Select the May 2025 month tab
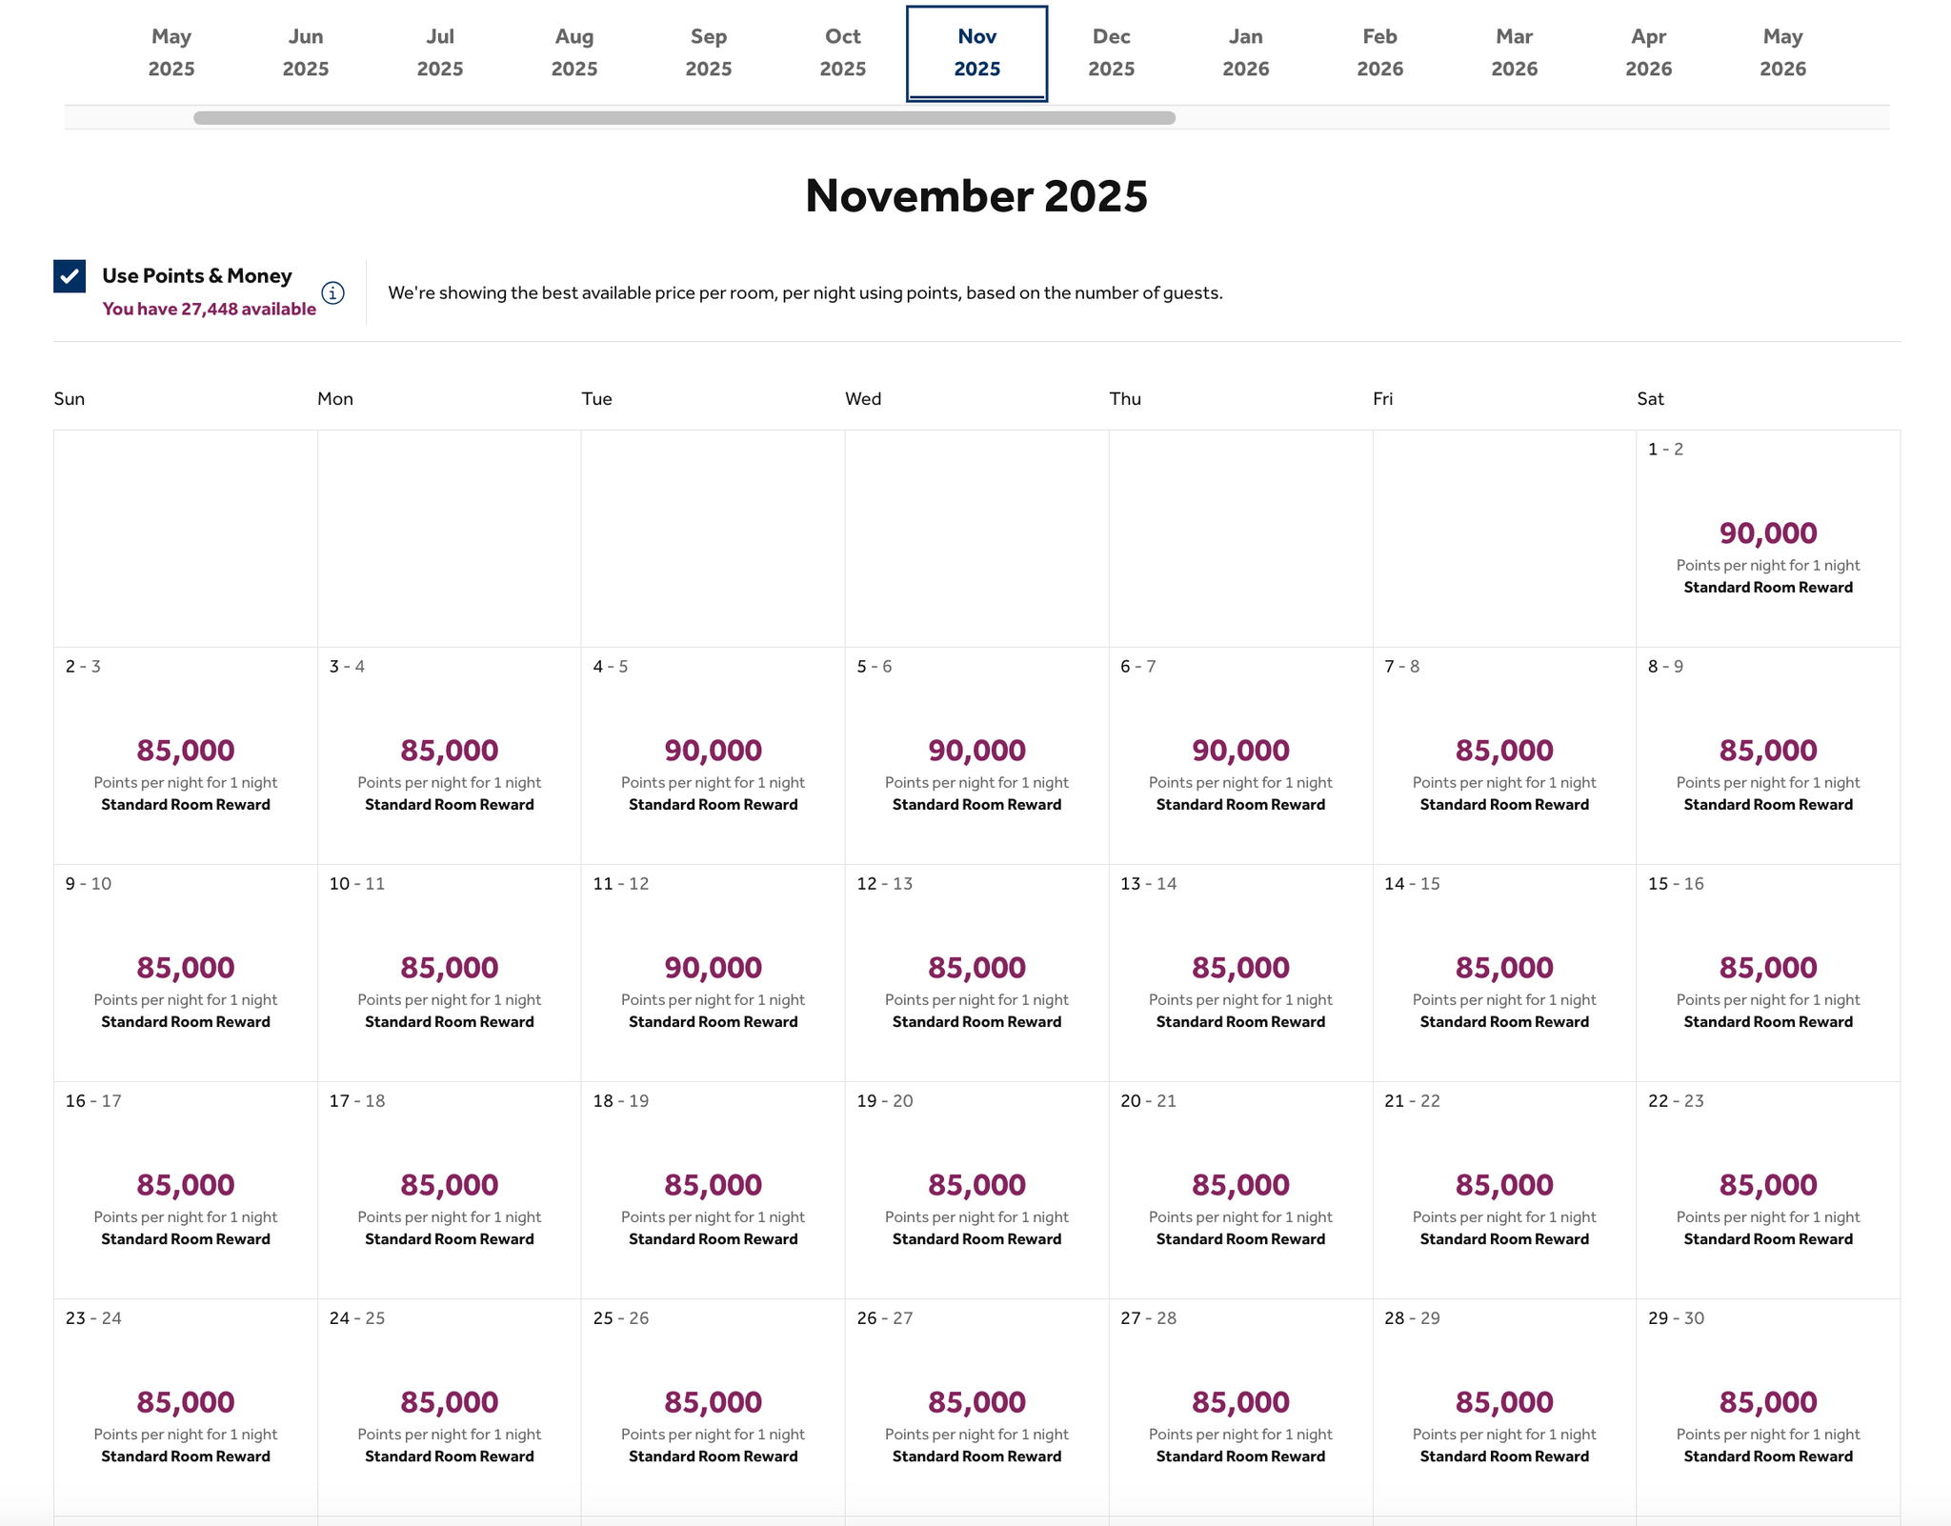Image resolution: width=1951 pixels, height=1526 pixels. (x=171, y=52)
